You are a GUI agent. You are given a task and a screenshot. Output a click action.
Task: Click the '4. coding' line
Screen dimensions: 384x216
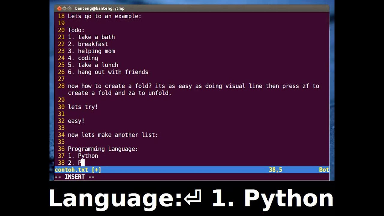83,58
